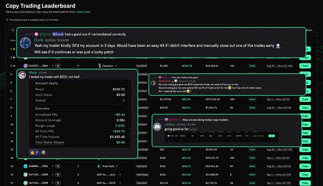Open external arrow next to RnGcrYptO
The width and height of the screenshot is (323, 186).
point(117,166)
